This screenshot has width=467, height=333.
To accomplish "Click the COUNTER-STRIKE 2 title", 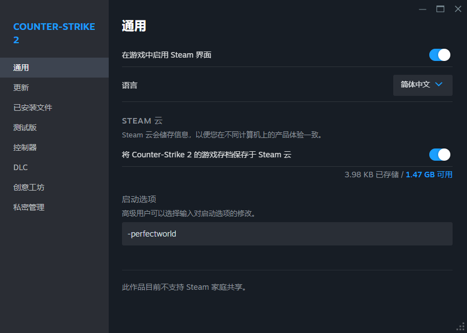I will (54, 33).
